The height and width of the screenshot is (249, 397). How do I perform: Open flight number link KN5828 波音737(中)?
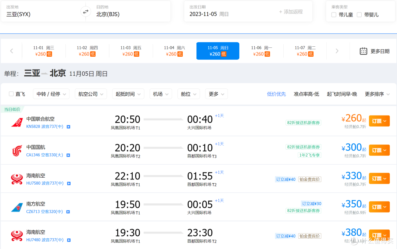pos(45,127)
